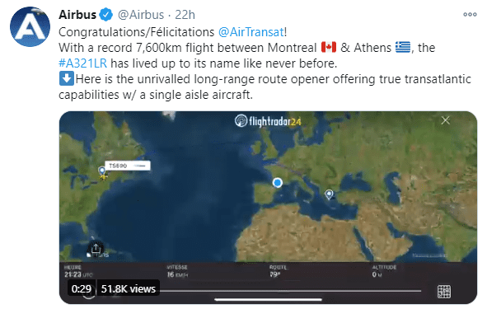
Task: Click the Airbus profile avatar
Action: [30, 26]
